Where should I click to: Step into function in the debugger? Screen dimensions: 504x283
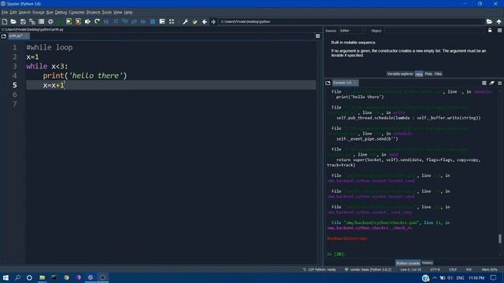tap(125, 21)
